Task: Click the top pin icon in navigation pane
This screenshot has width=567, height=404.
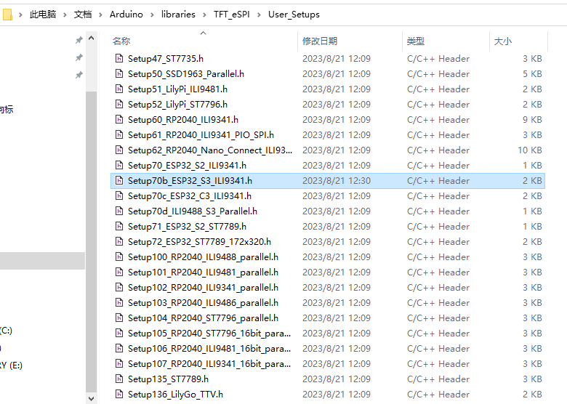Action: [79, 40]
